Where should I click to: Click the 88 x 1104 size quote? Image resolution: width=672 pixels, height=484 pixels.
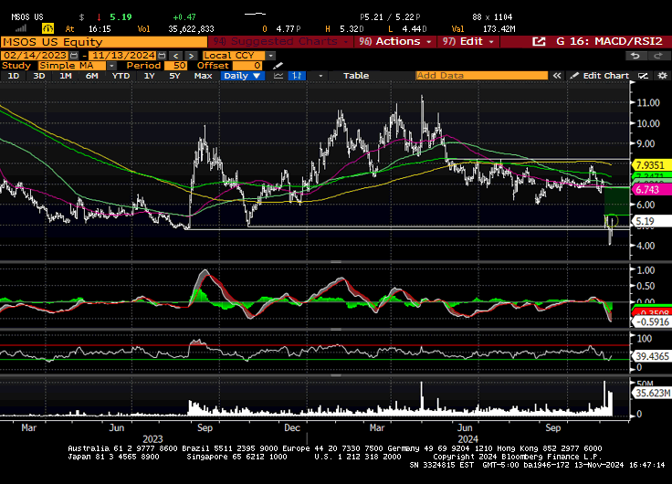pos(492,17)
